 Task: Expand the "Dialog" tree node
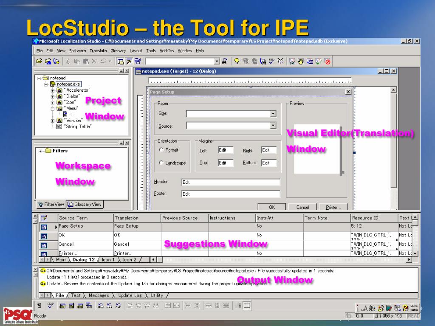pos(52,96)
